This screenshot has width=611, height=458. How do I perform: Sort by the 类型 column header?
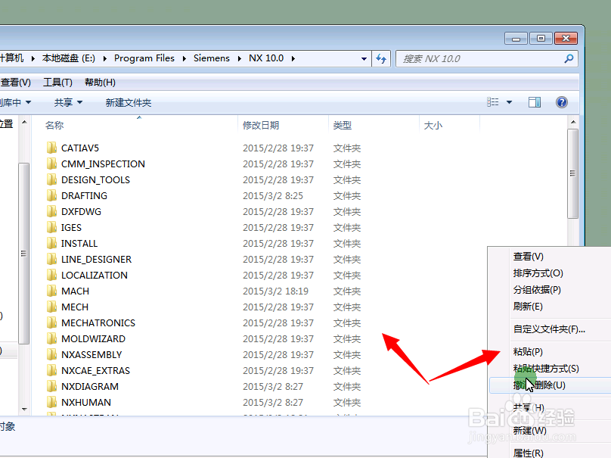tap(343, 125)
